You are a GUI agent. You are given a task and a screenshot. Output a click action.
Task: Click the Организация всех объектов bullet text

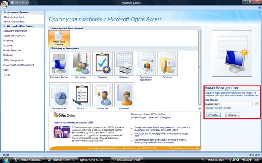161,141
